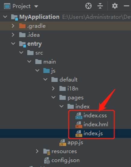Click the Project panel window icon
The image size is (131, 167).
[7, 6]
